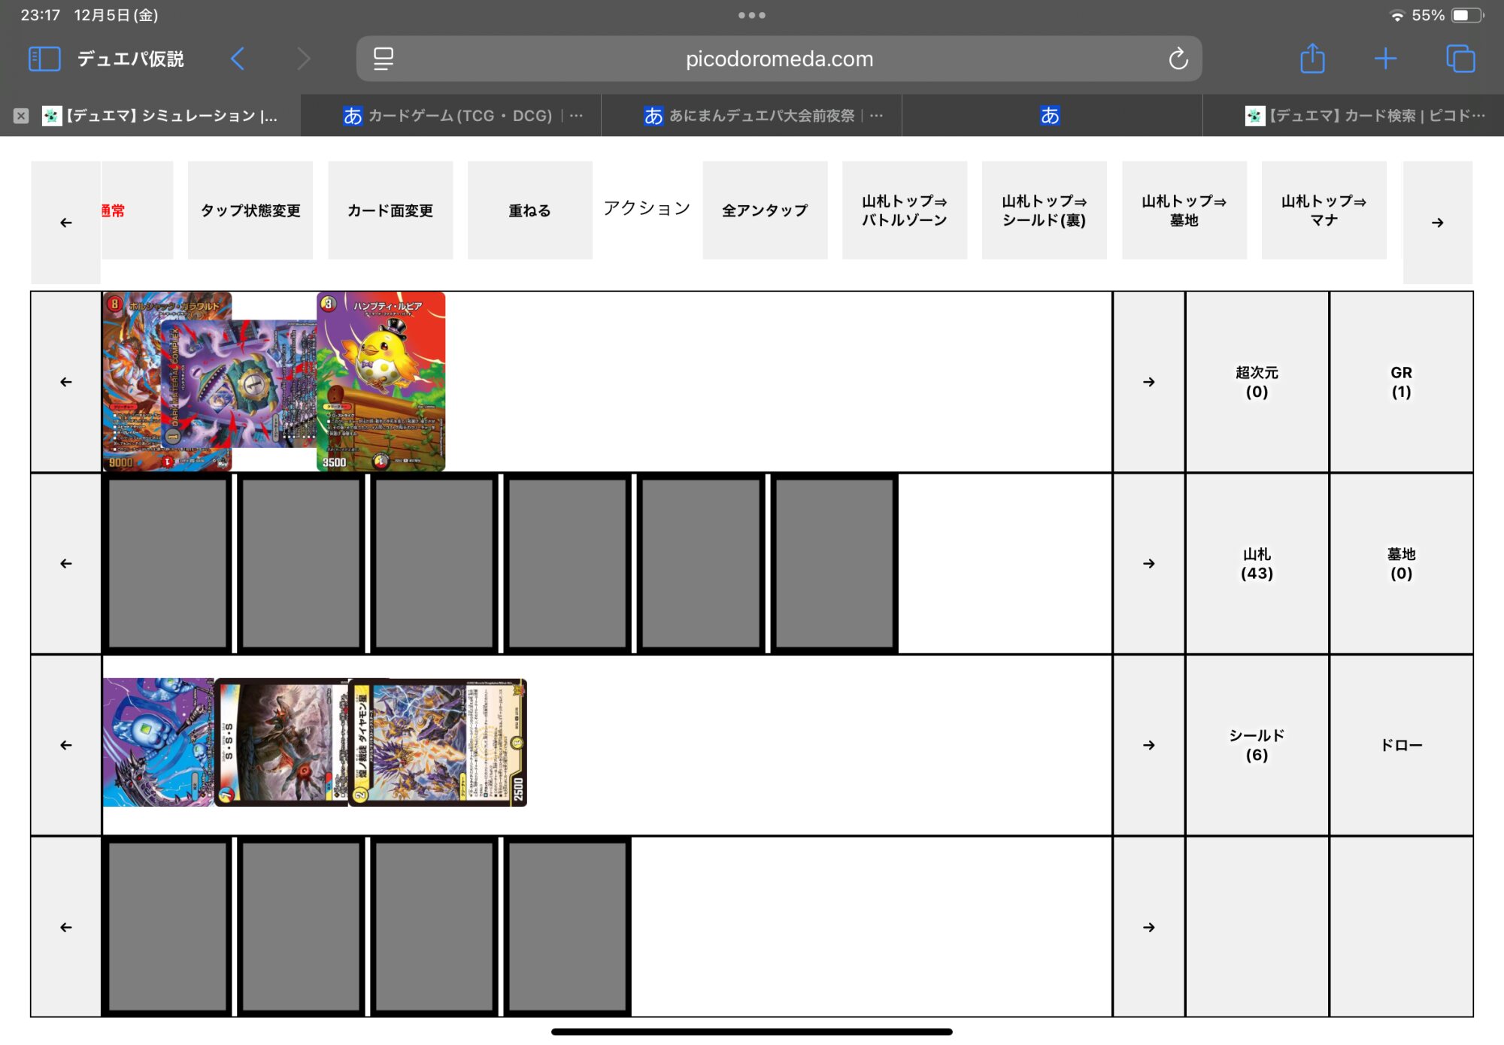
Task: Open a new tab with plus icon
Action: pyautogui.click(x=1385, y=59)
